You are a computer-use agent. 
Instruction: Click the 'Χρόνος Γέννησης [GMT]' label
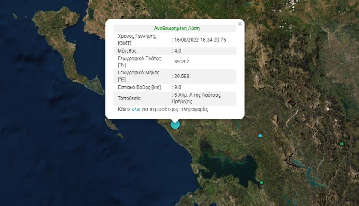137,40
